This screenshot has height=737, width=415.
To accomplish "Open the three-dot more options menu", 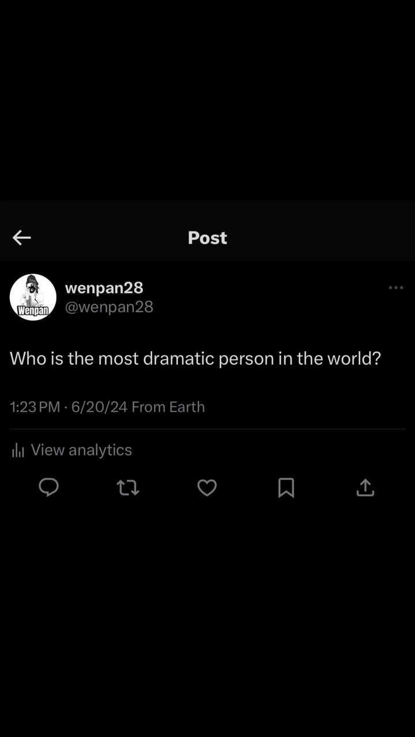I will click(x=395, y=287).
